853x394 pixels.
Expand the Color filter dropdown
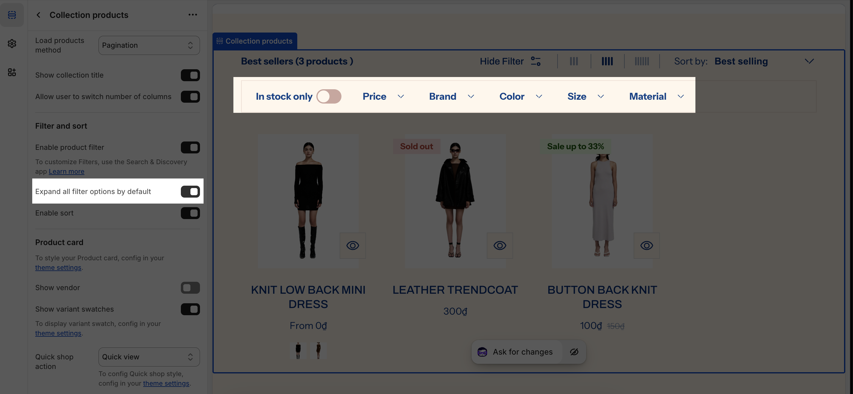click(520, 96)
